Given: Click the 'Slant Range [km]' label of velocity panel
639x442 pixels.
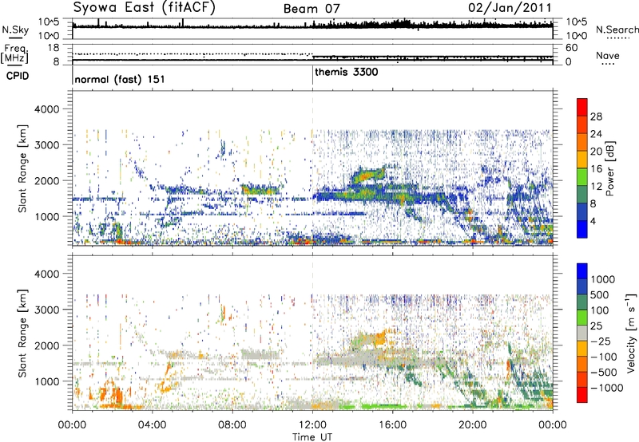Looking at the screenshot, I should [x=22, y=333].
